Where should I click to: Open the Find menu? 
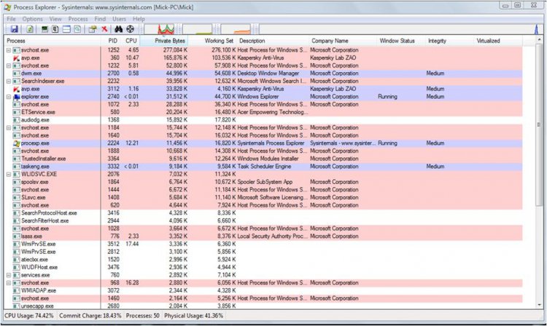coord(100,19)
